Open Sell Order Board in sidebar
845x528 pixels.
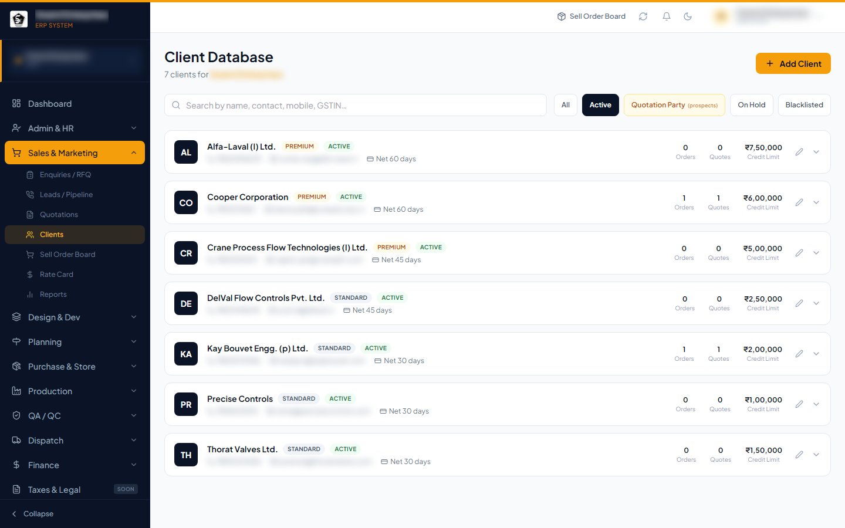pos(75,254)
